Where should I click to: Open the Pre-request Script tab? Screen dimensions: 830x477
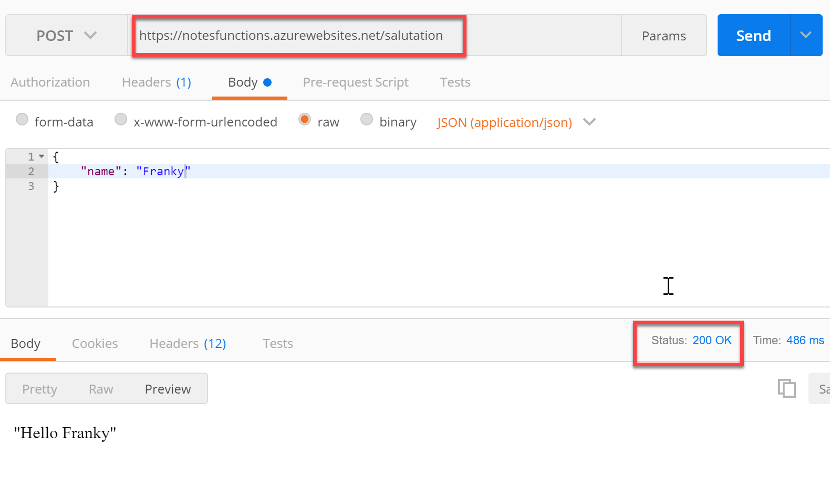356,82
